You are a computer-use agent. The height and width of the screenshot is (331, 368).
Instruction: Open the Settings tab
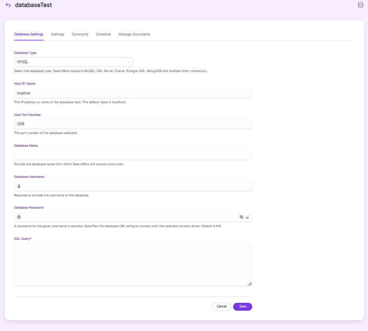(58, 34)
